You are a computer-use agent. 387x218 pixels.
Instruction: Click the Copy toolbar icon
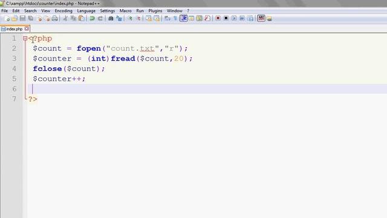point(73,18)
